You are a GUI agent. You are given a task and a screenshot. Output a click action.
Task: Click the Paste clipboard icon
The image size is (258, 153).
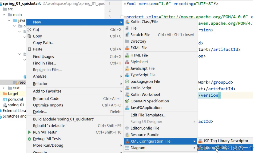(29, 49)
